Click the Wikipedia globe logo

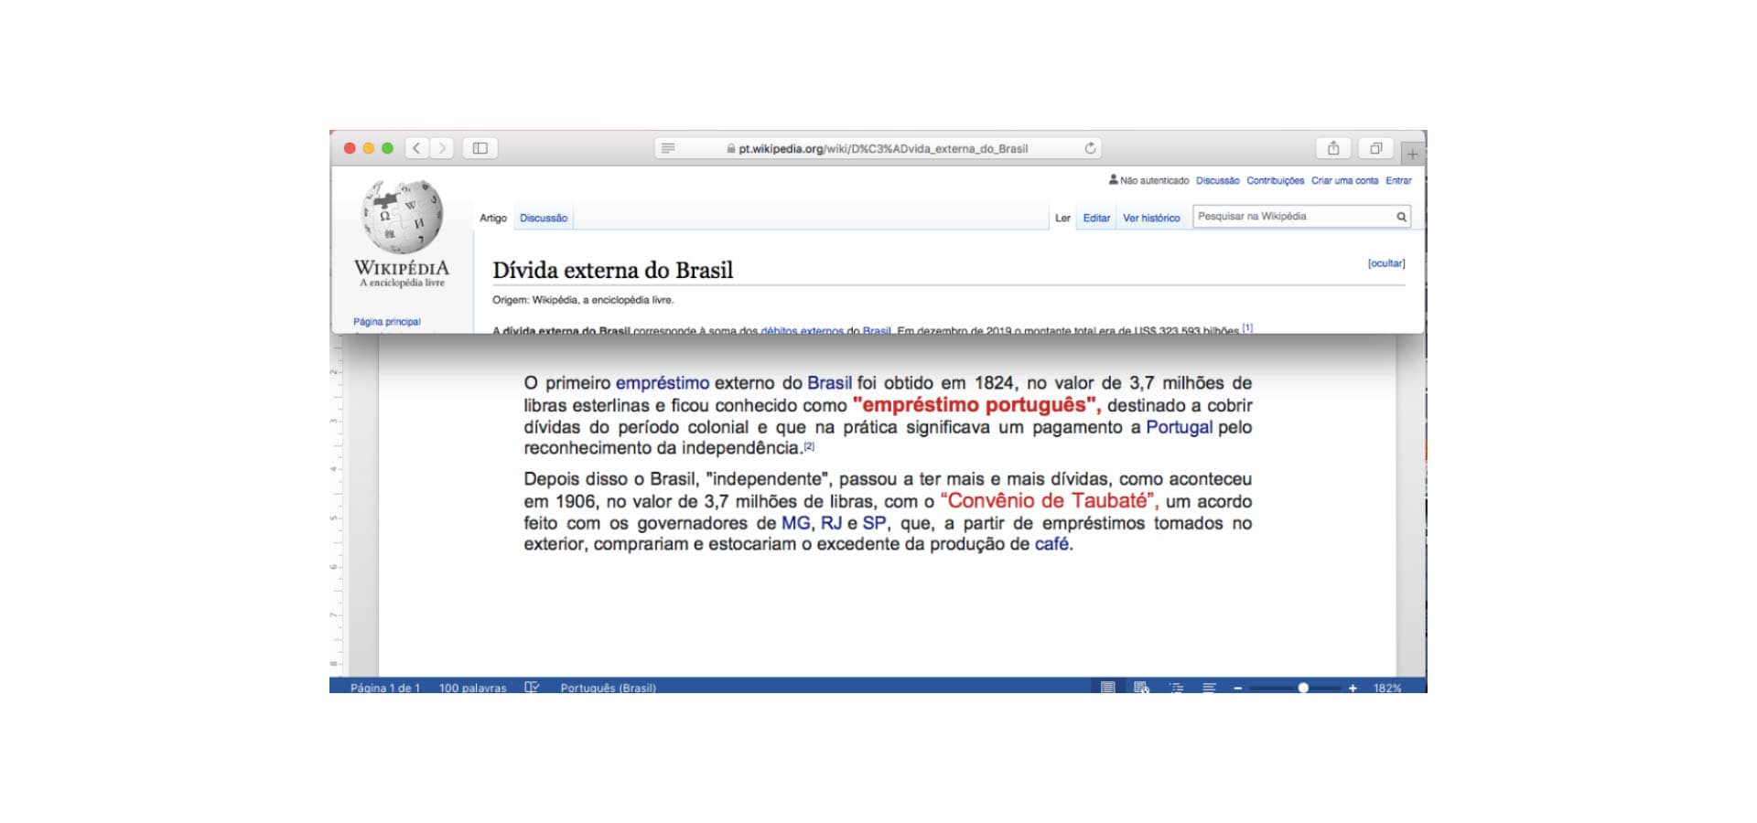403,216
